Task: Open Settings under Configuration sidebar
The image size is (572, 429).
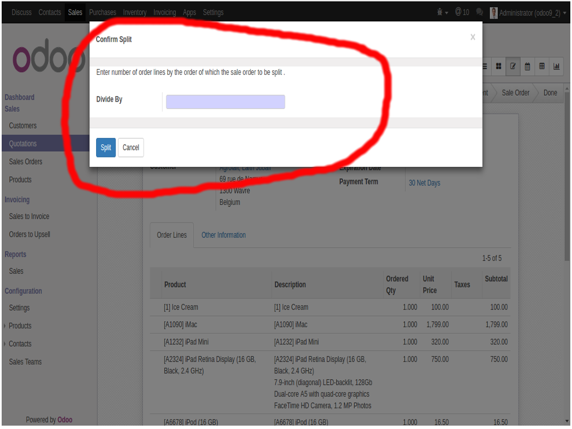Action: [20, 308]
